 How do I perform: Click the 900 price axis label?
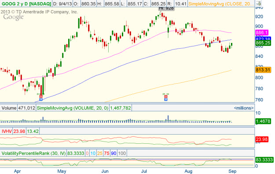(259, 26)
